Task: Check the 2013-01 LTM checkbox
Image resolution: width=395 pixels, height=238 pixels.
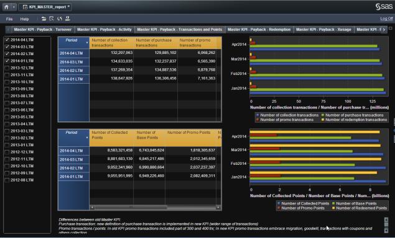Action: [7, 145]
